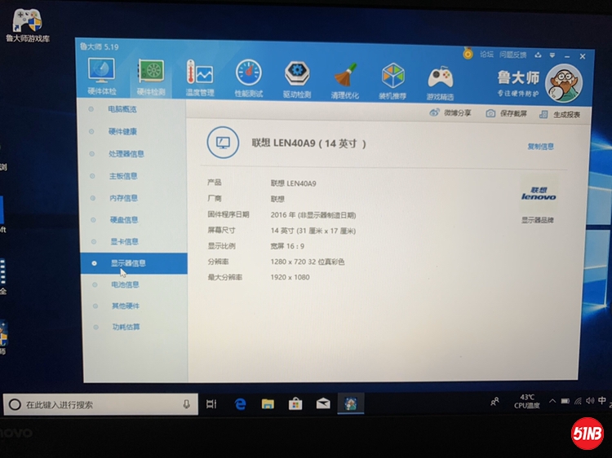
Task: Open Microsoft Edge from taskbar
Action: (x=241, y=403)
